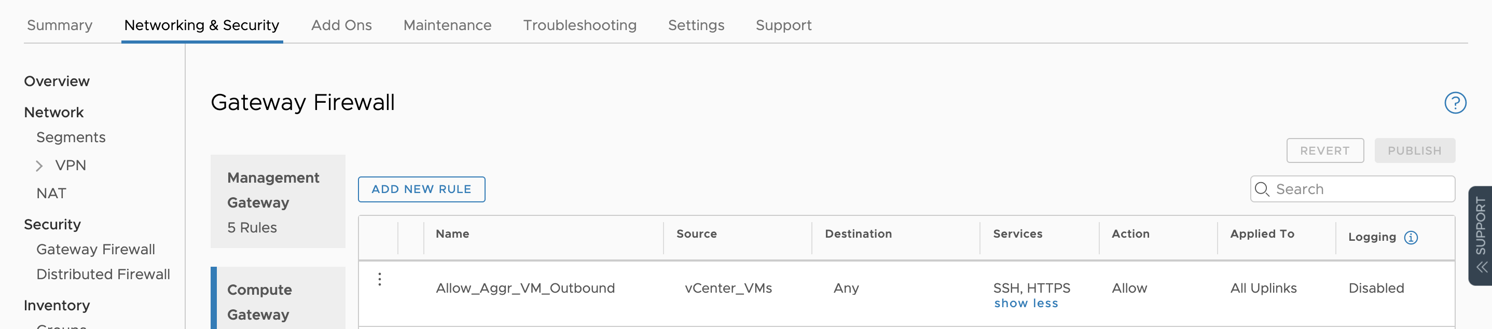Open the Segments page
This screenshot has width=1492, height=329.
[x=71, y=138]
